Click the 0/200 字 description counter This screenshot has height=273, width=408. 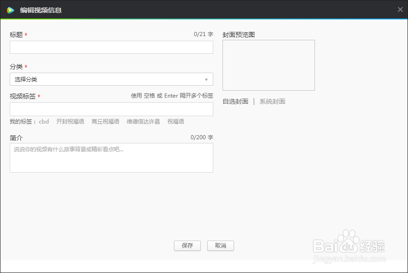(x=203, y=137)
